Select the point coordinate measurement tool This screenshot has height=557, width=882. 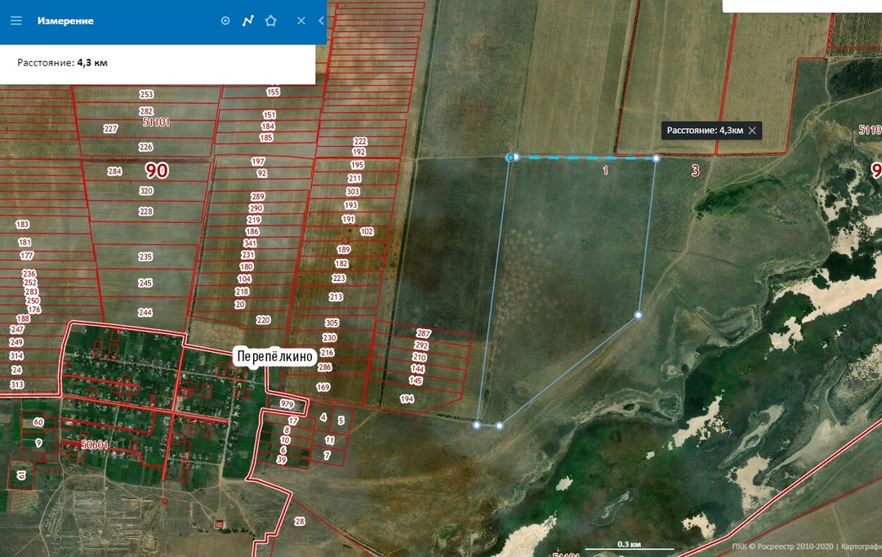coord(225,20)
